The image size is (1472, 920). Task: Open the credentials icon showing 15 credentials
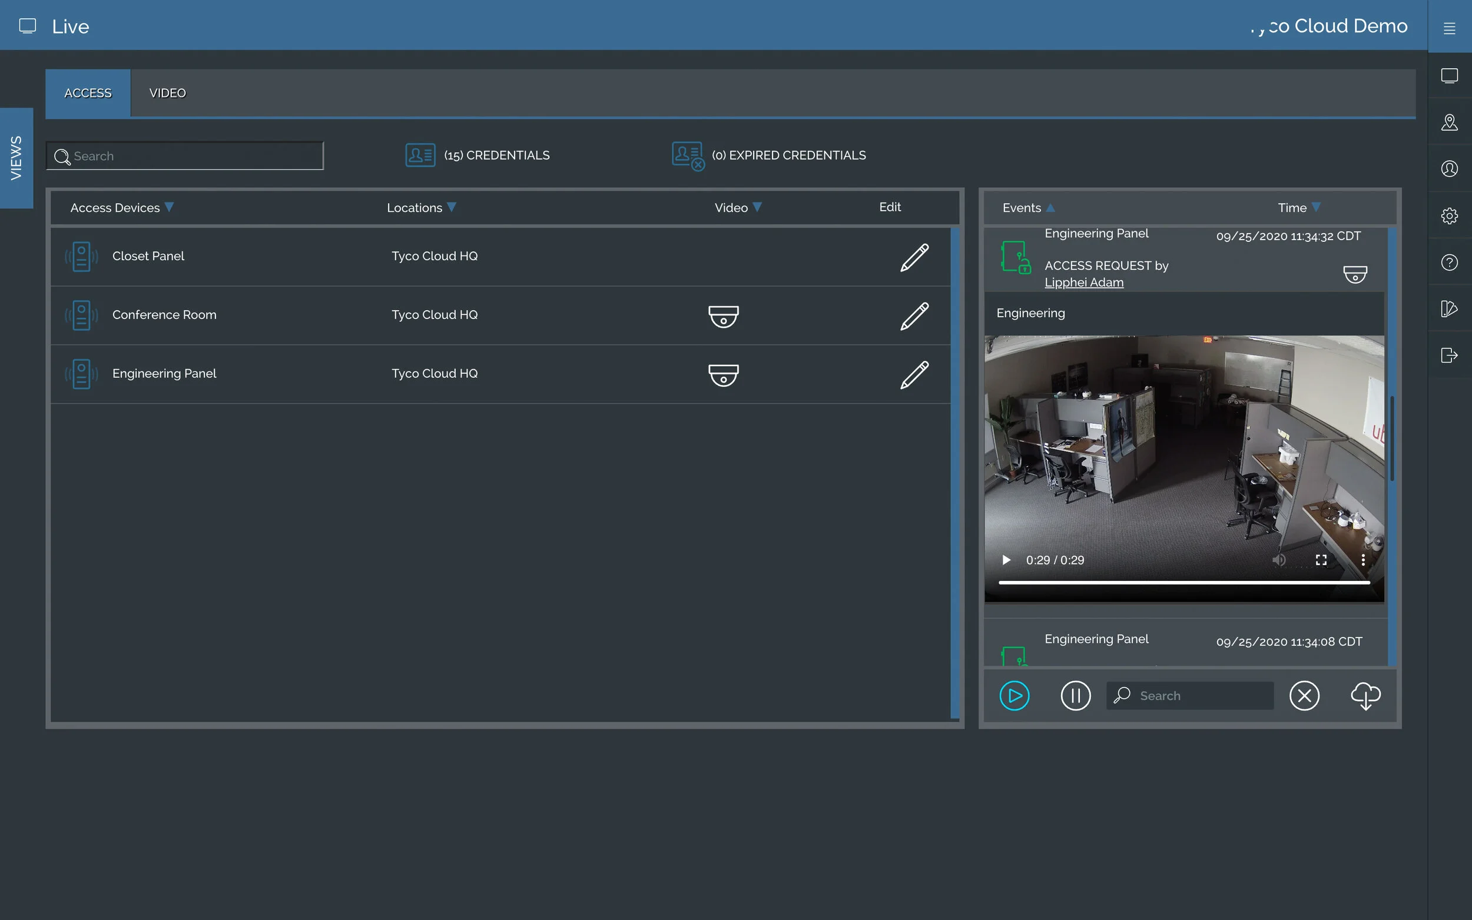click(x=420, y=155)
